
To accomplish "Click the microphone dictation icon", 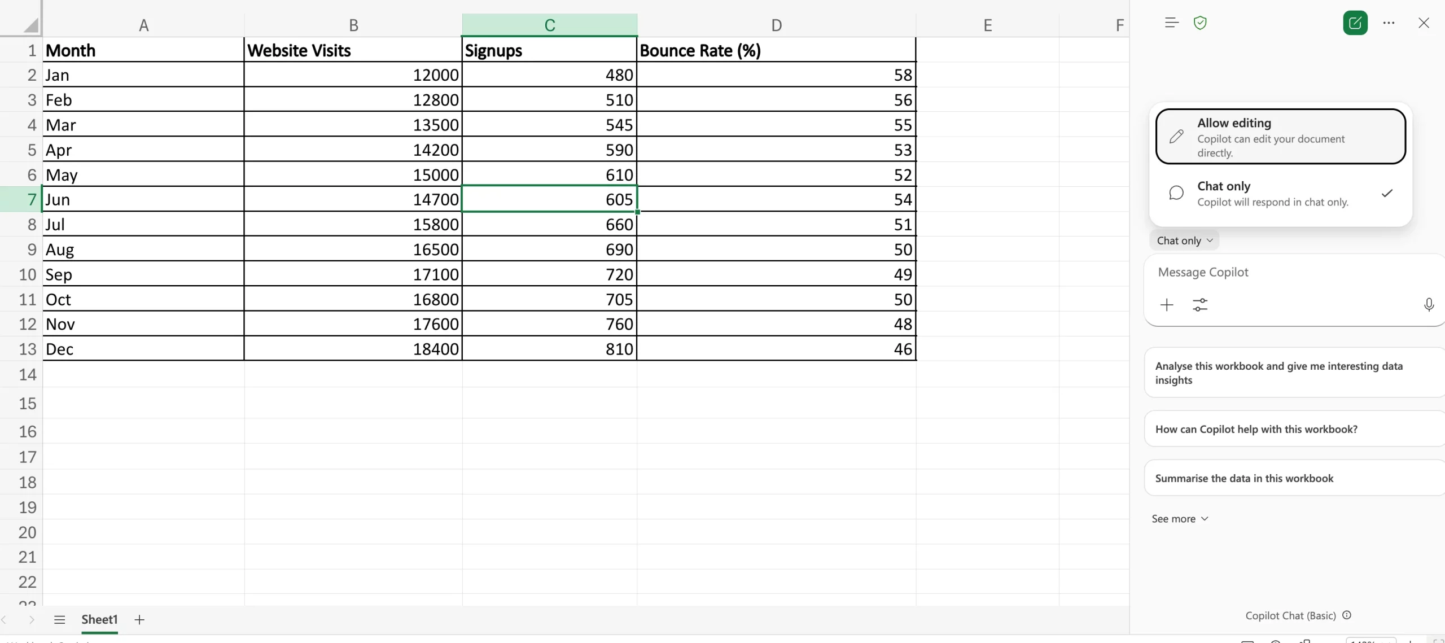I will point(1429,305).
